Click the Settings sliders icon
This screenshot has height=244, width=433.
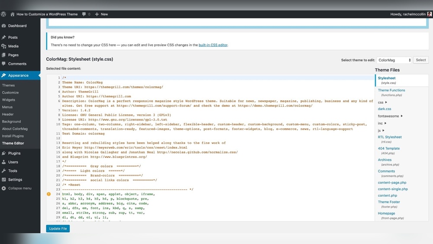tap(4, 179)
